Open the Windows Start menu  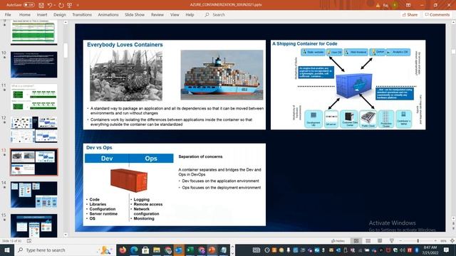[7, 250]
